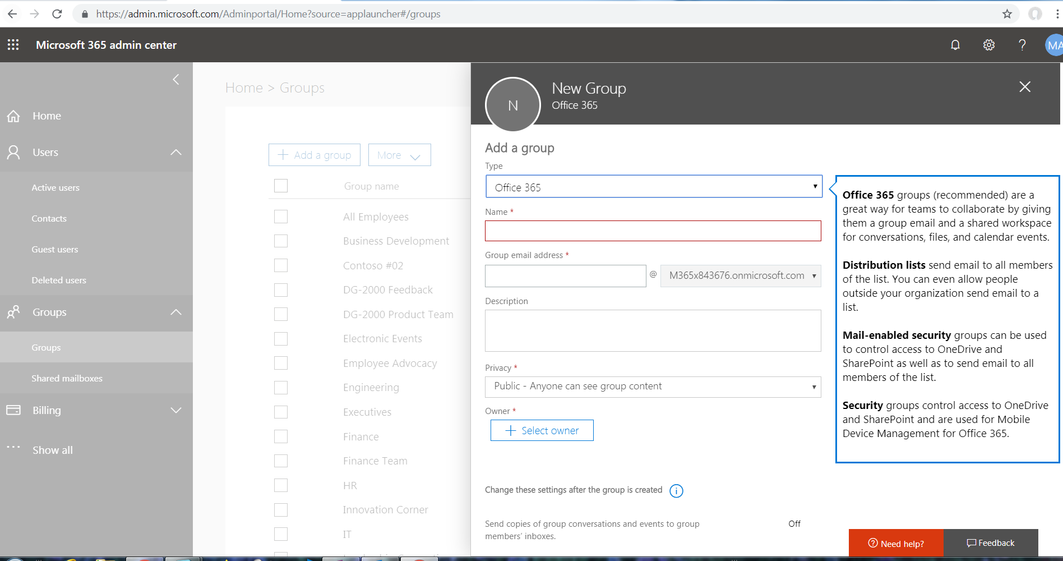Open the Employee Advocacy group
The image size is (1063, 561).
coord(390,364)
